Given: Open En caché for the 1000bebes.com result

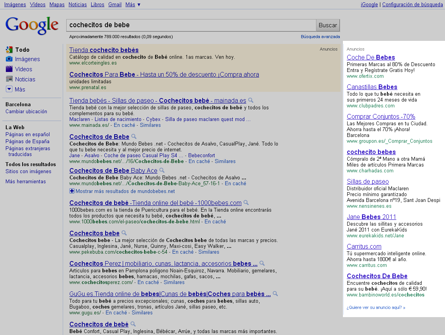Looking at the screenshot, I should click(215, 221).
